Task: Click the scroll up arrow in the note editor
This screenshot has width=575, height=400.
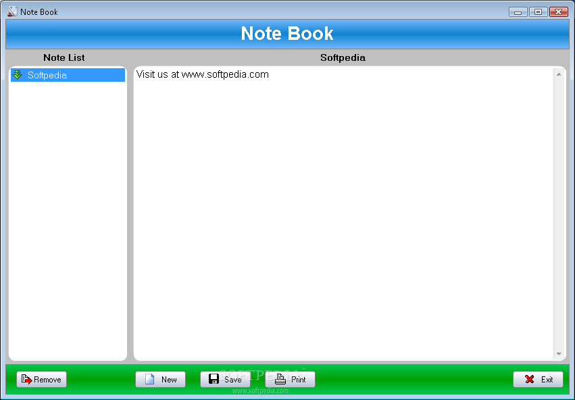Action: click(559, 74)
